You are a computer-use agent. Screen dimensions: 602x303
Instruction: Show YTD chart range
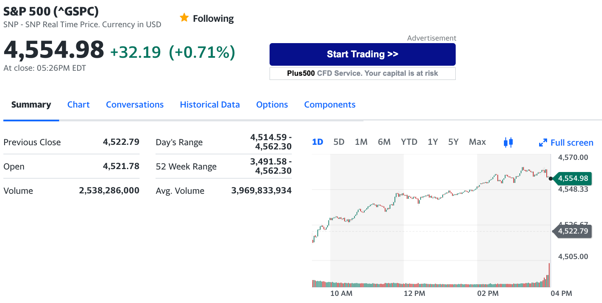(409, 142)
